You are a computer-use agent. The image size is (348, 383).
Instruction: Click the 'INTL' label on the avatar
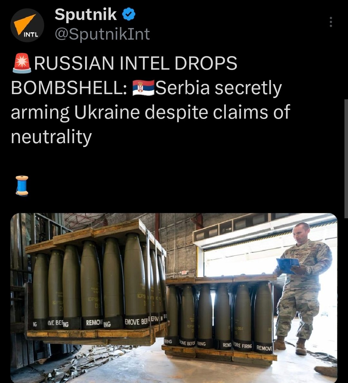coord(31,35)
